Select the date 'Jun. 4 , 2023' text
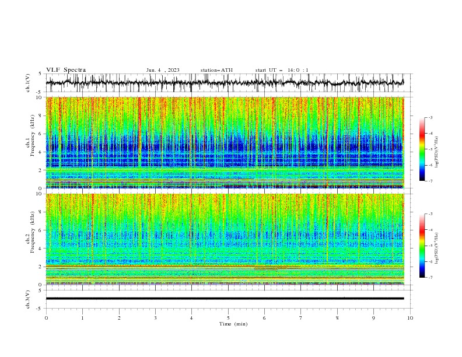Image resolution: width=462 pixels, height=357 pixels. tap(163, 70)
